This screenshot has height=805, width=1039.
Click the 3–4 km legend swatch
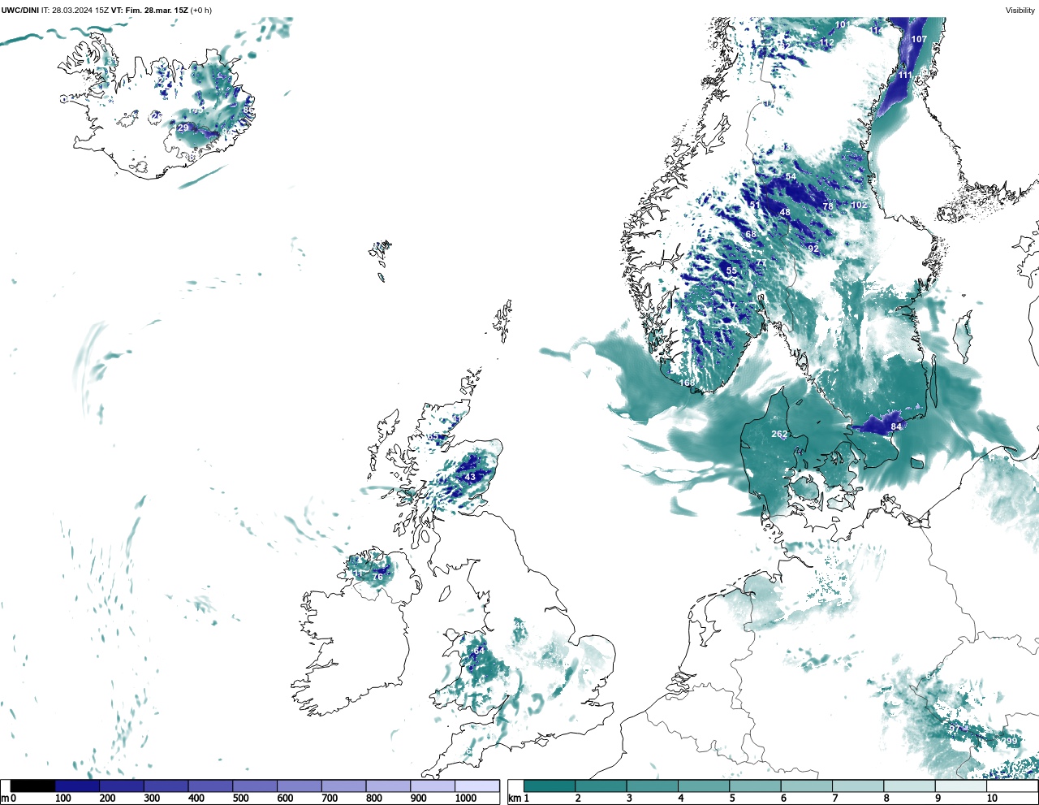click(652, 786)
